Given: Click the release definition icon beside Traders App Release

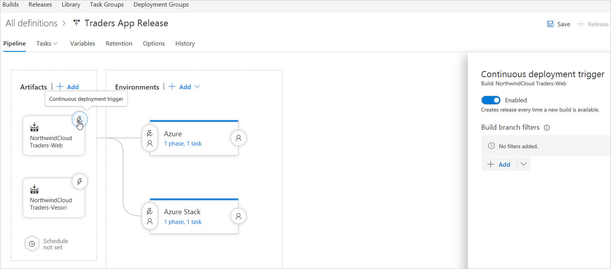Looking at the screenshot, I should pyautogui.click(x=76, y=23).
